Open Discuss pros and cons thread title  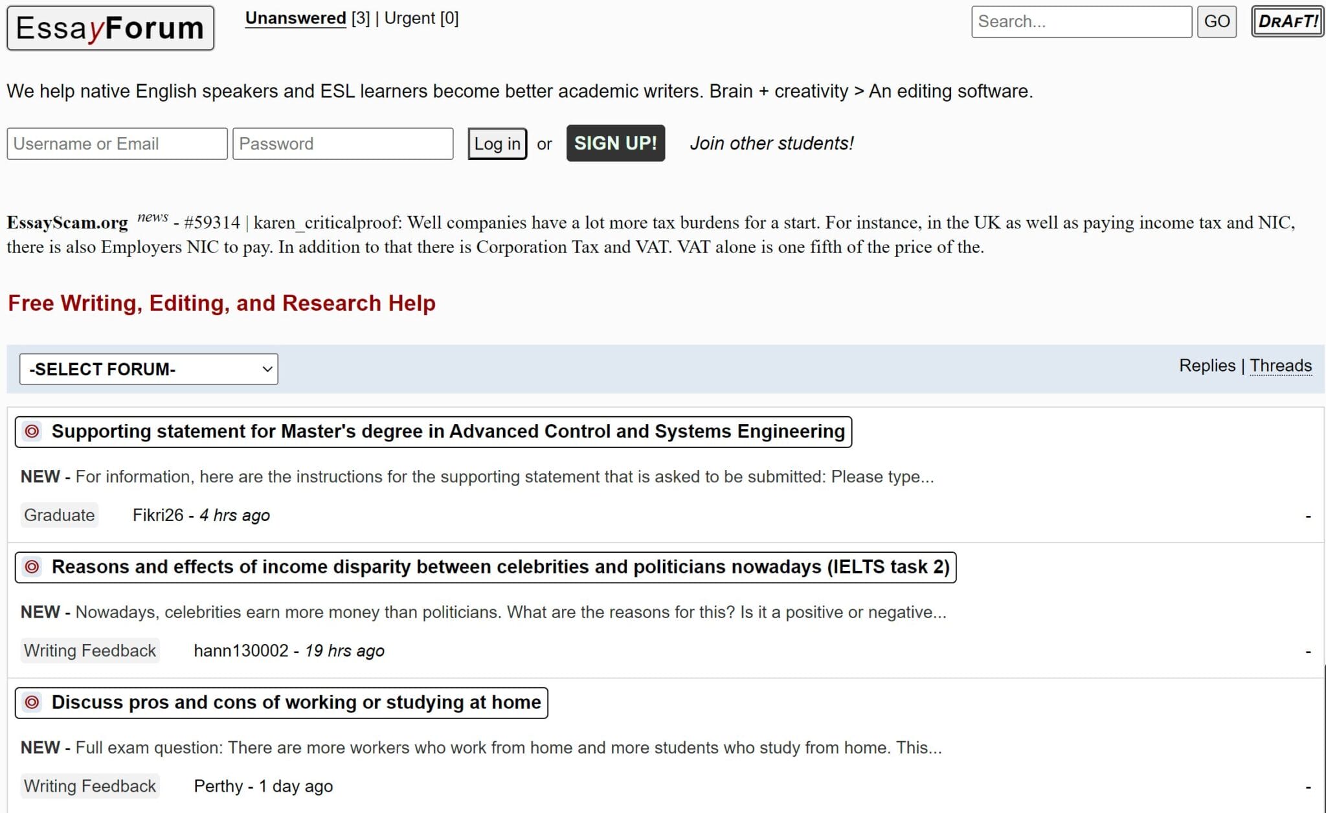coord(296,702)
